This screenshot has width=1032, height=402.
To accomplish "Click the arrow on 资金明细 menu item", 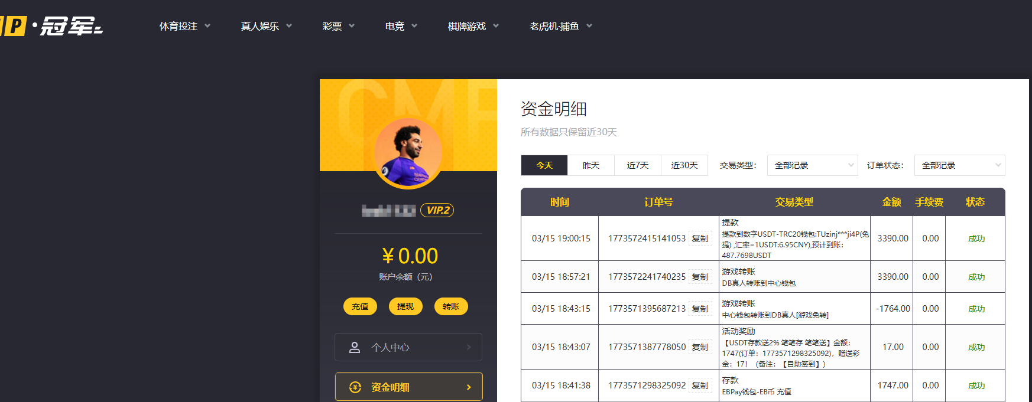I will click(x=469, y=387).
